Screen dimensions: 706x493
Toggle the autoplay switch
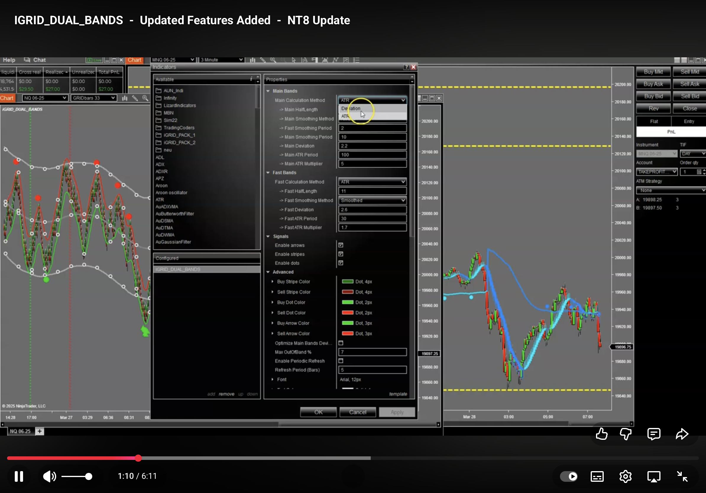click(569, 476)
